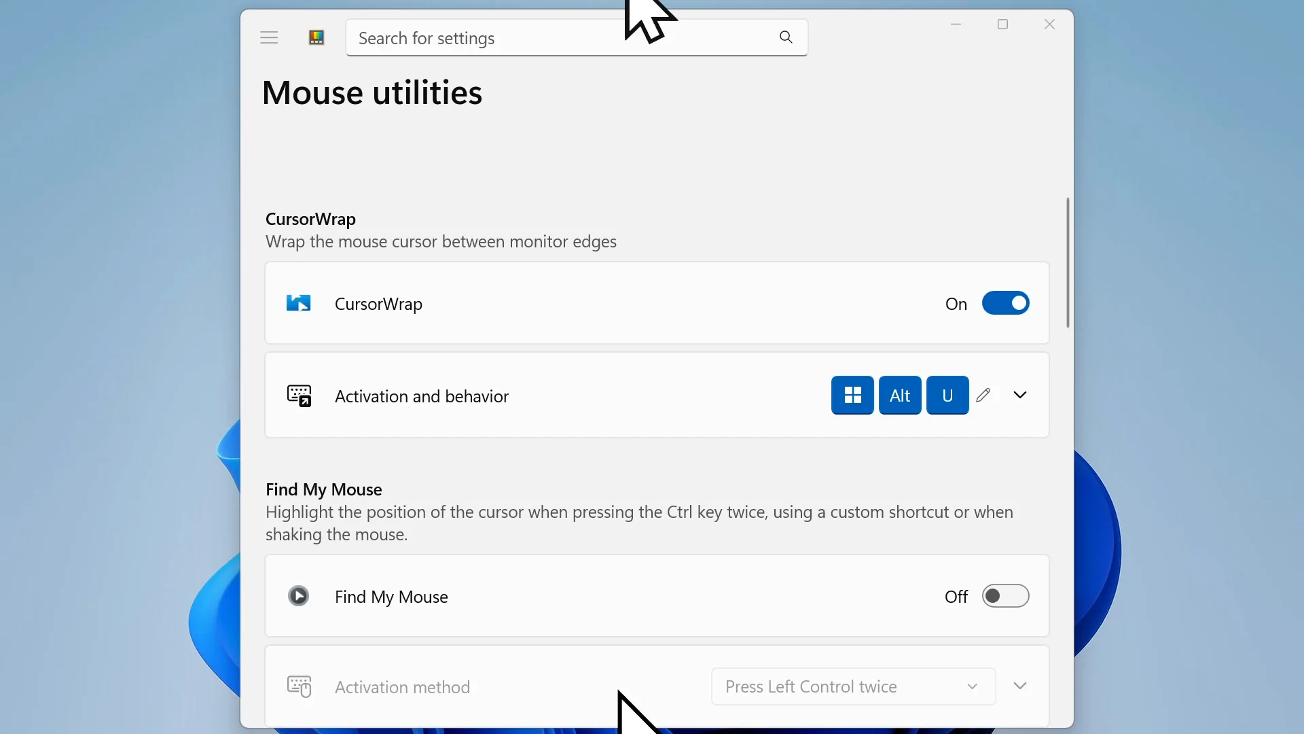Click the Highlight the position description text
Image resolution: width=1304 pixels, height=734 pixels.
[639, 523]
